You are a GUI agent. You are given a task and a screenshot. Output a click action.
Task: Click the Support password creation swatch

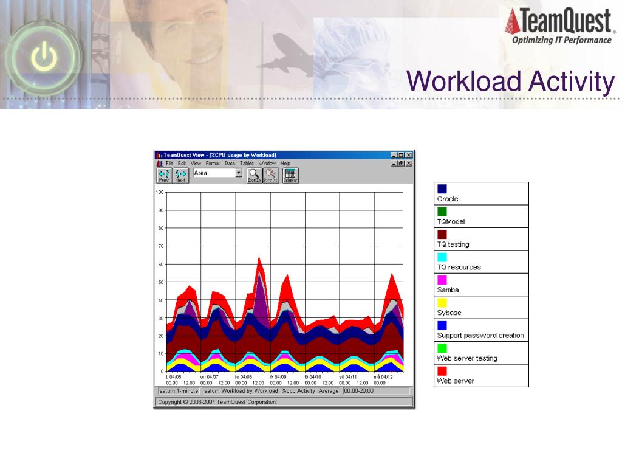[442, 325]
